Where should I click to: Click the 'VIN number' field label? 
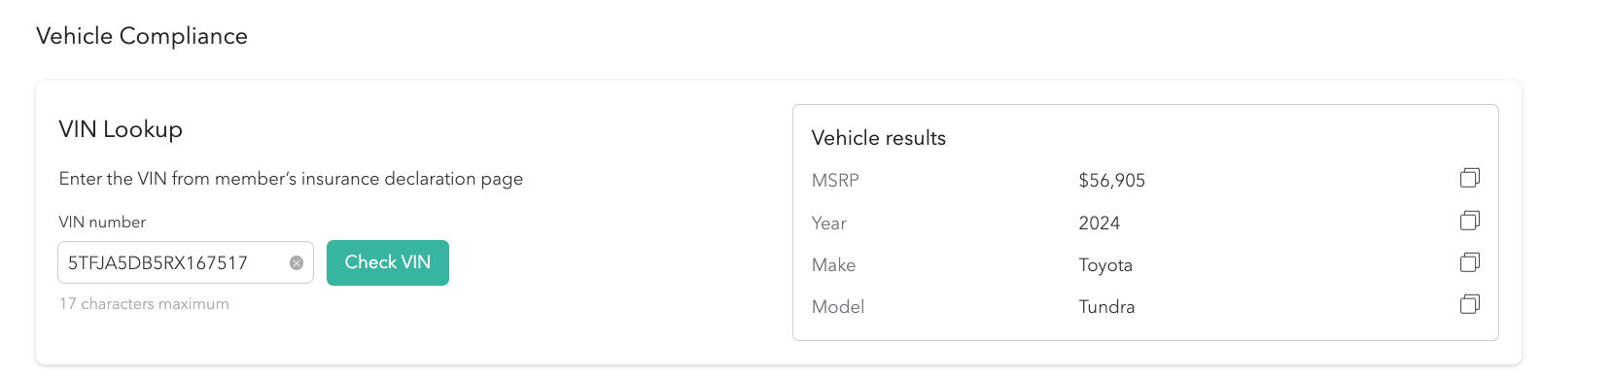(102, 223)
